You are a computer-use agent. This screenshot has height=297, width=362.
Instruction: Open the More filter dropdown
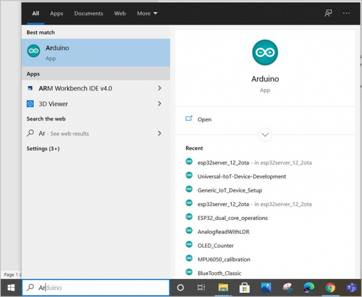point(147,13)
